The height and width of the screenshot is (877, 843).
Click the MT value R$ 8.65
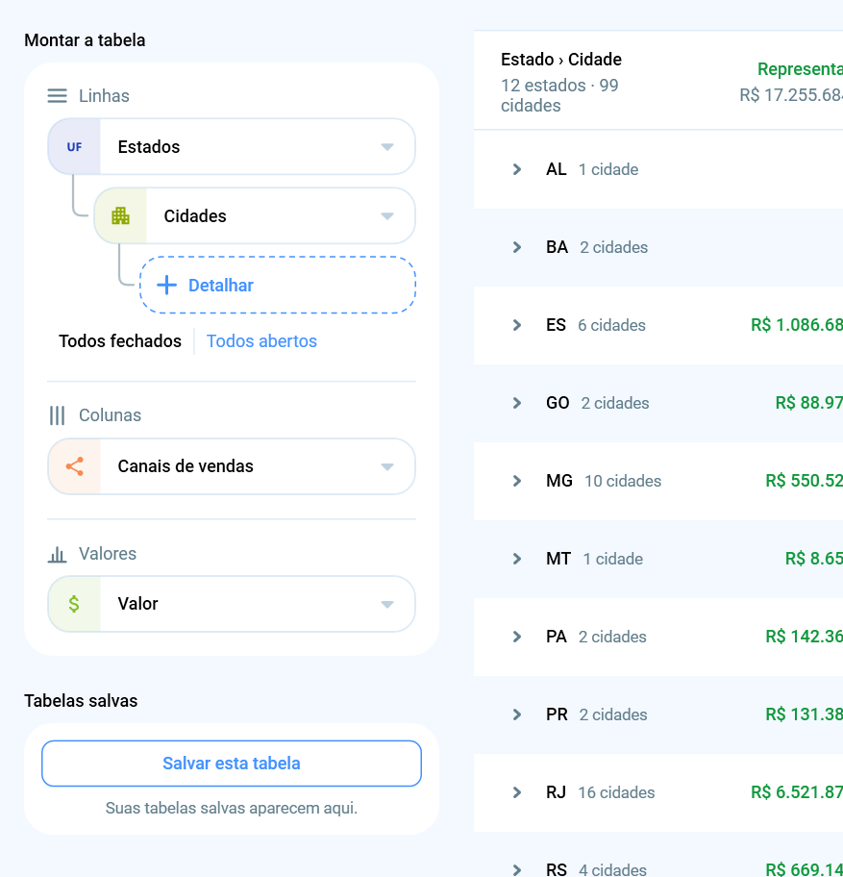pos(814,559)
